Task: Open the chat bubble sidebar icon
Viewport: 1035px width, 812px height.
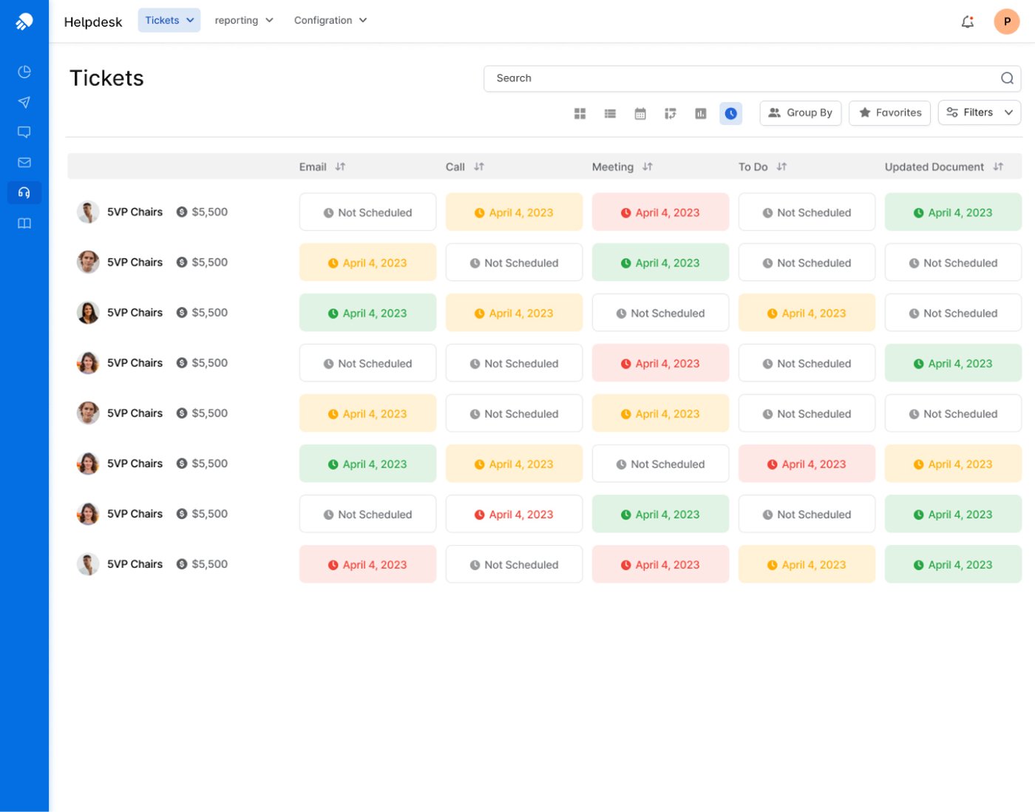Action: point(24,132)
